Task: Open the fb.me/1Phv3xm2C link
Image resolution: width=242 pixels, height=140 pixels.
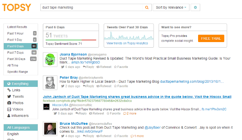Action: 214,109
